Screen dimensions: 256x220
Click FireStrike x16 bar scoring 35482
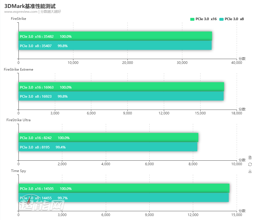115,36
